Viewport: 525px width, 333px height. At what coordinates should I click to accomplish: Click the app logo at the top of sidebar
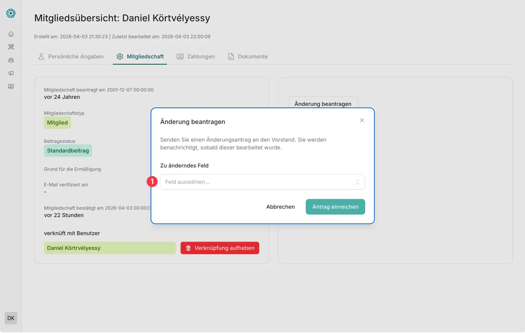coord(10,13)
